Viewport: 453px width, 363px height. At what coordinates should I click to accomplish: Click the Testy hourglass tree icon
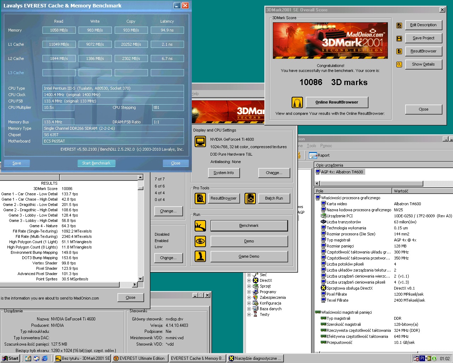tap(256, 314)
